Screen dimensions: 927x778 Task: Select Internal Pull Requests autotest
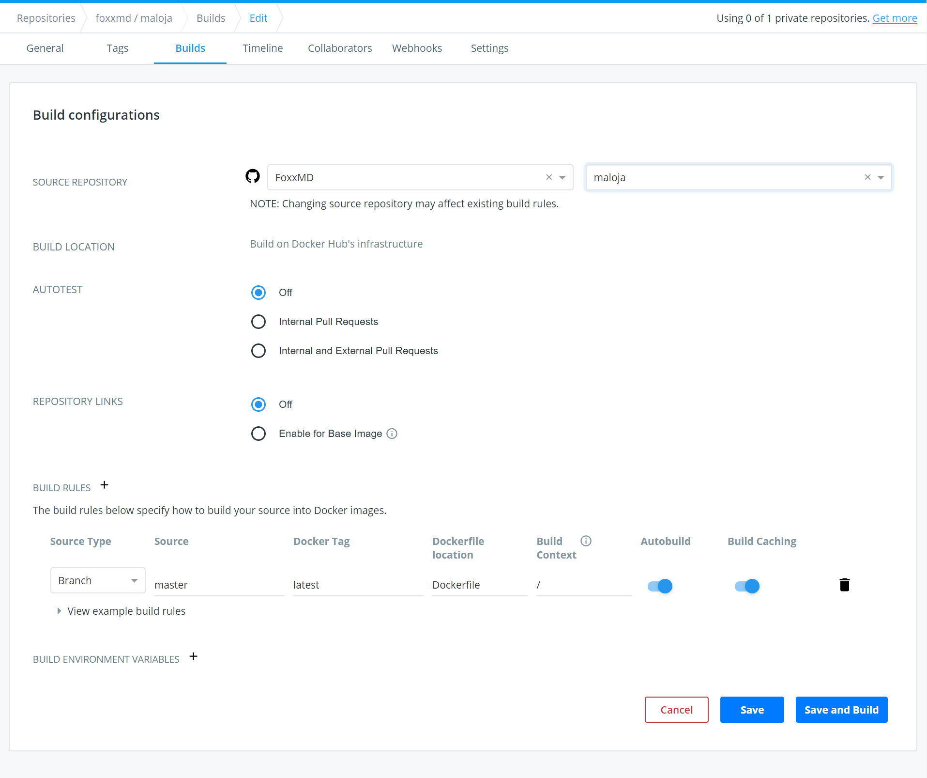258,322
